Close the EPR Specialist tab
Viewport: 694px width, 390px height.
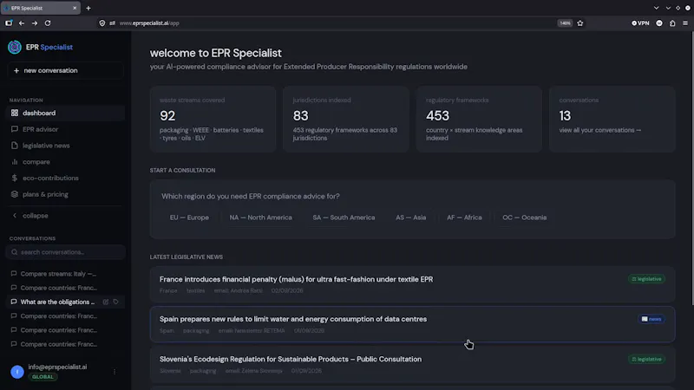pos(75,8)
